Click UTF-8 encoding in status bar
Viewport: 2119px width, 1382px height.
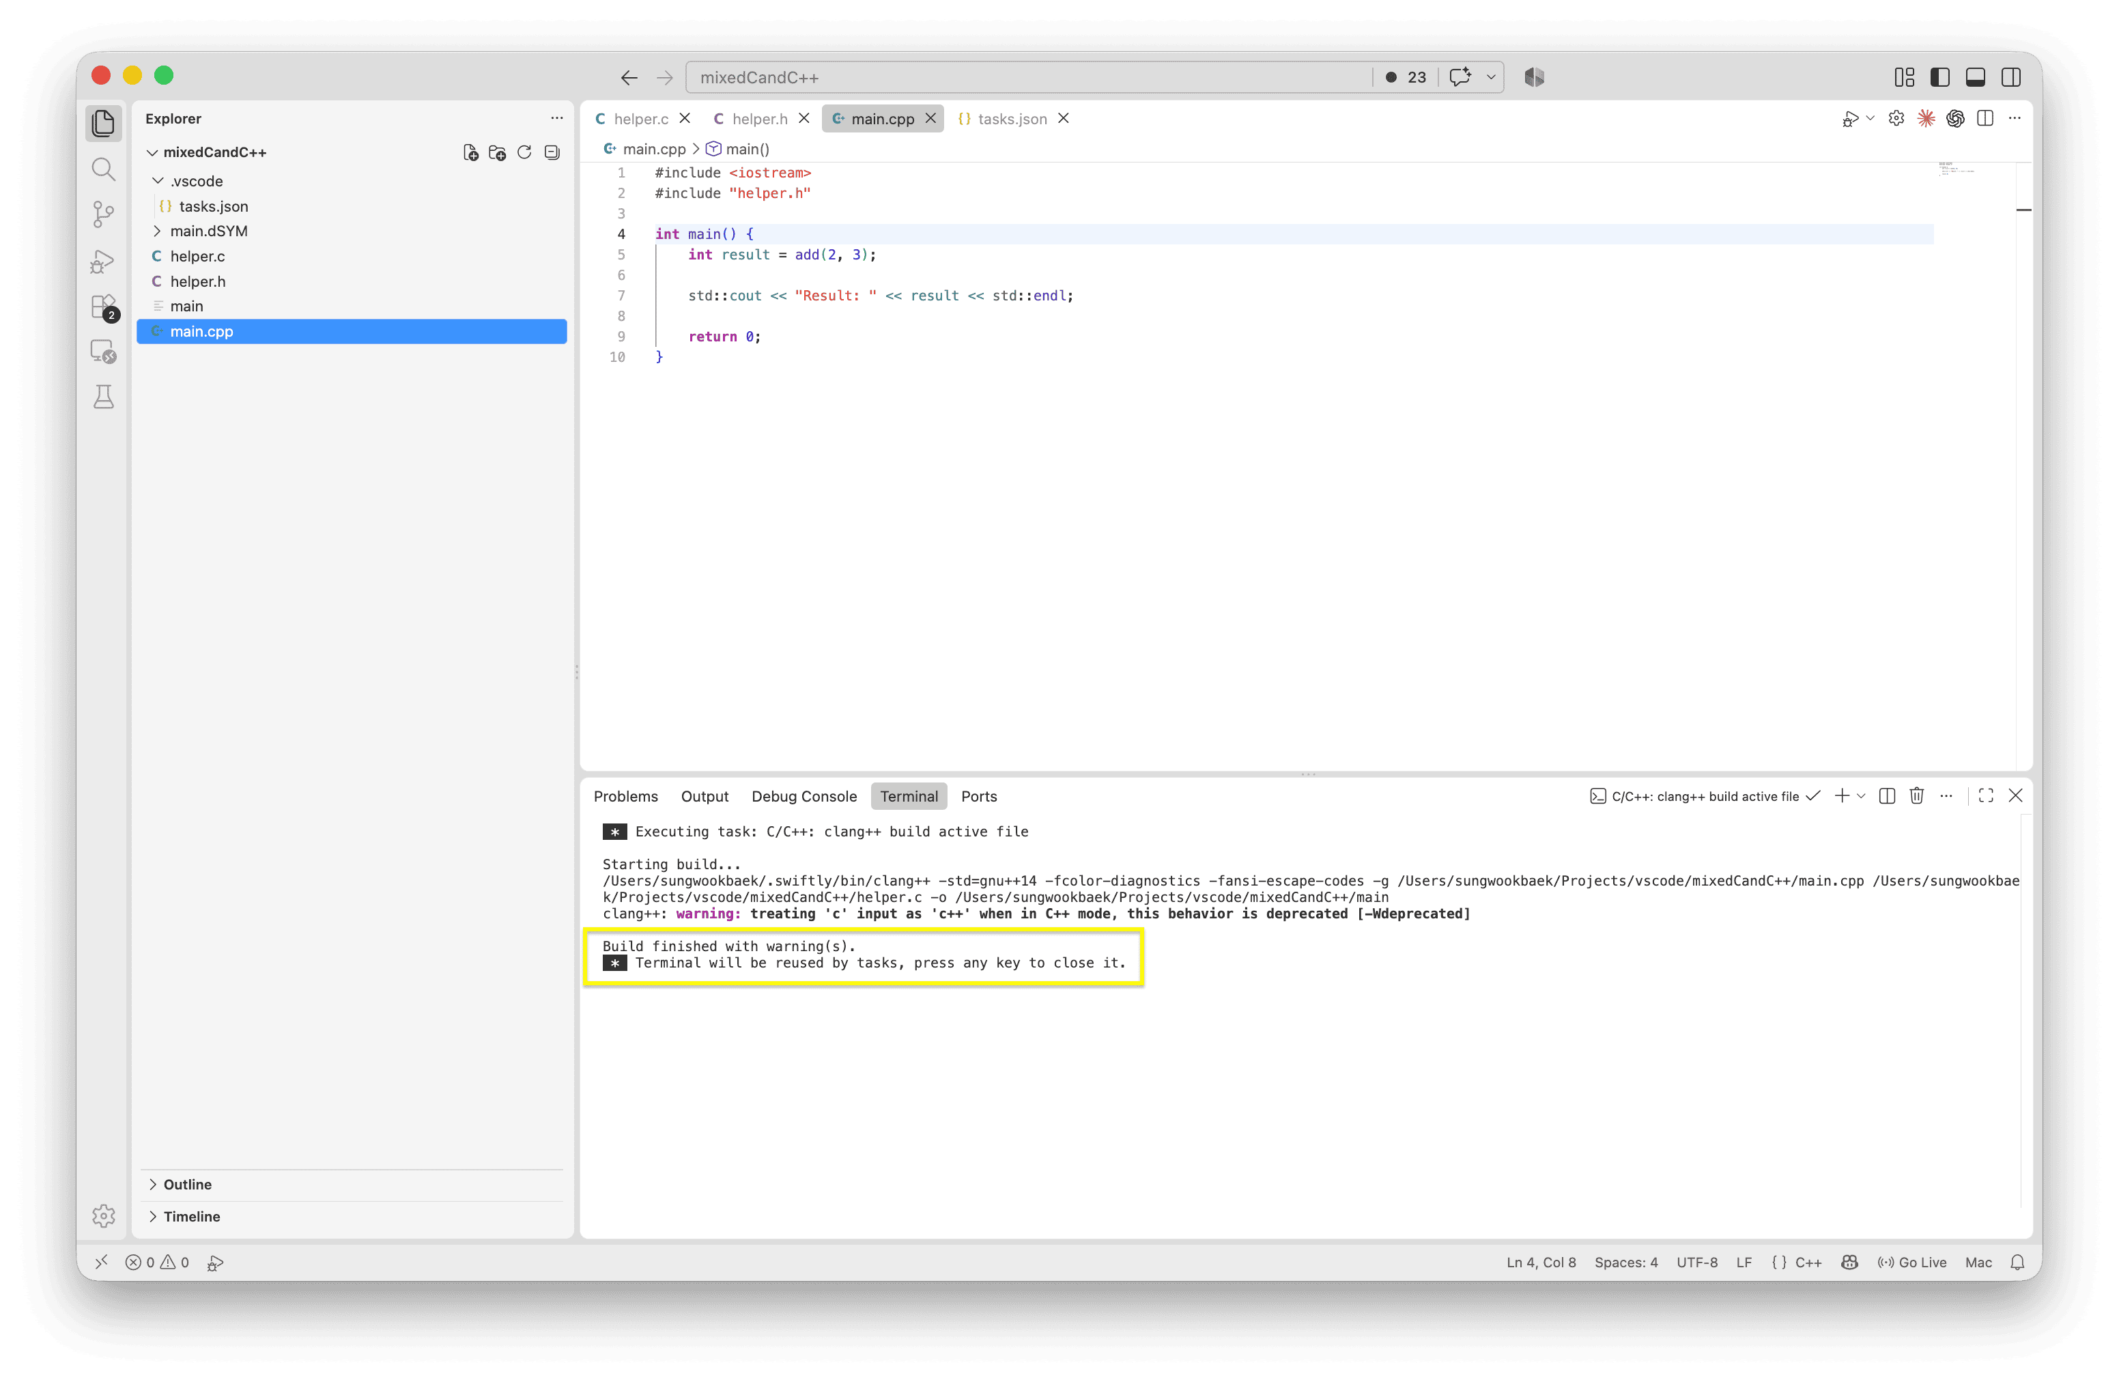pos(1697,1262)
